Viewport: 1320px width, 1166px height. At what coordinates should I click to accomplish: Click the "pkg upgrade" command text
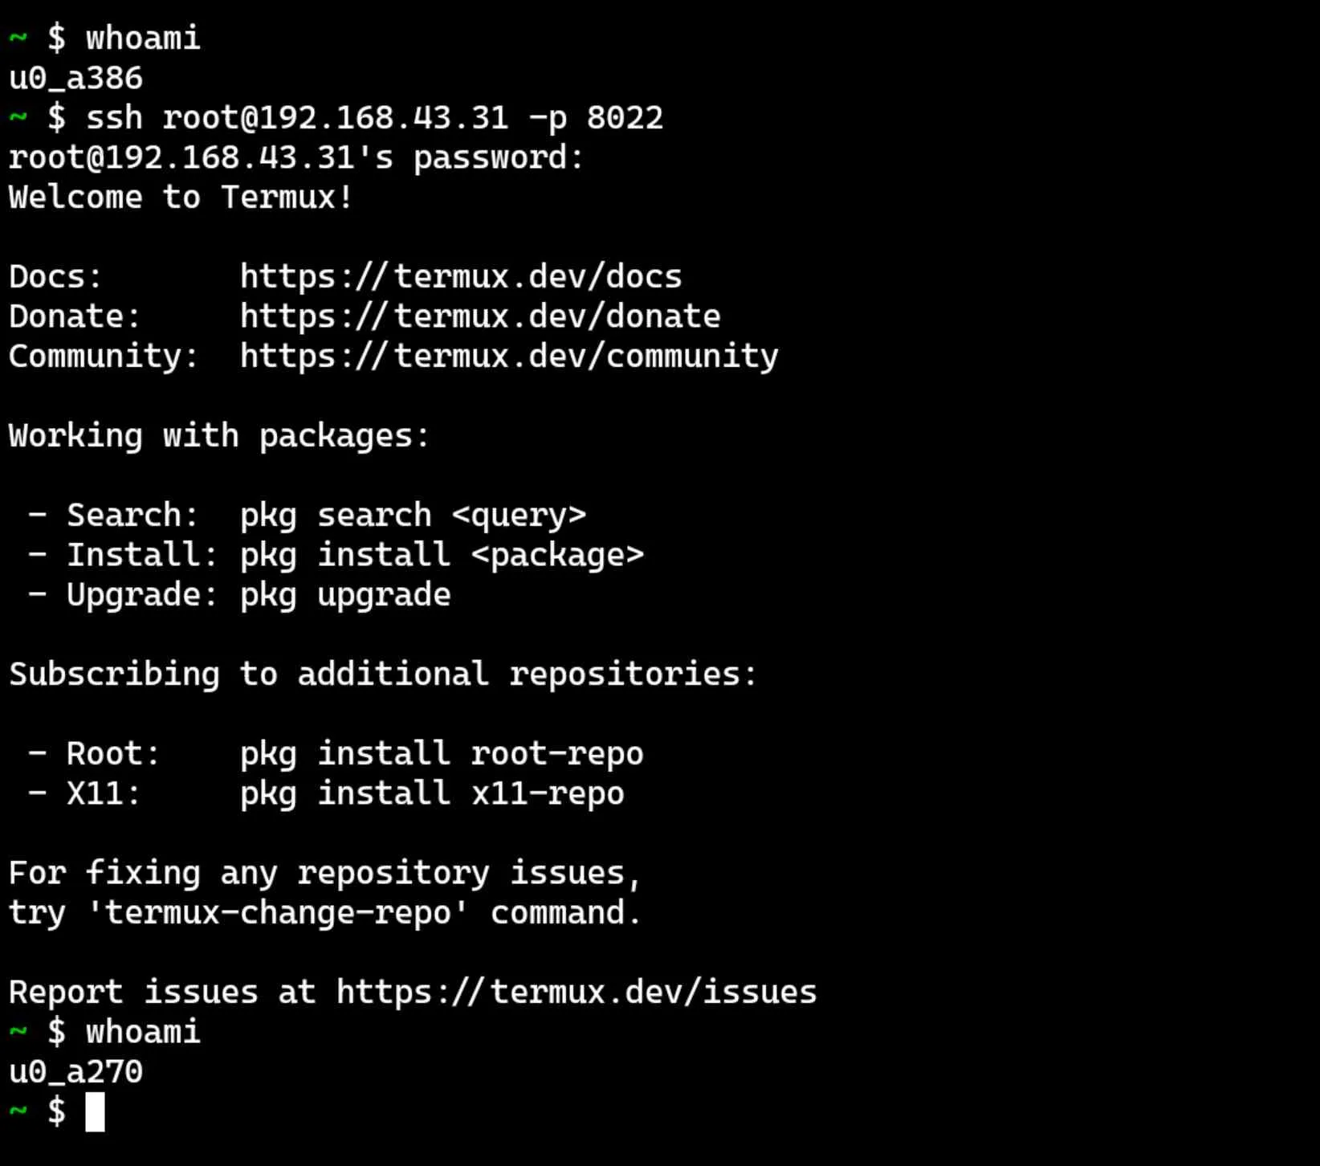345,595
